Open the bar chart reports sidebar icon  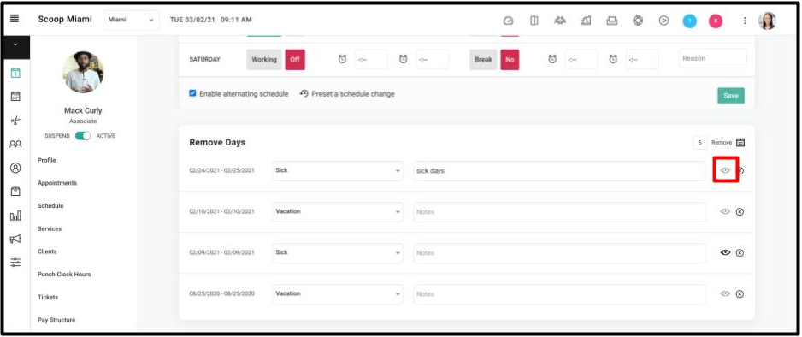[15, 216]
